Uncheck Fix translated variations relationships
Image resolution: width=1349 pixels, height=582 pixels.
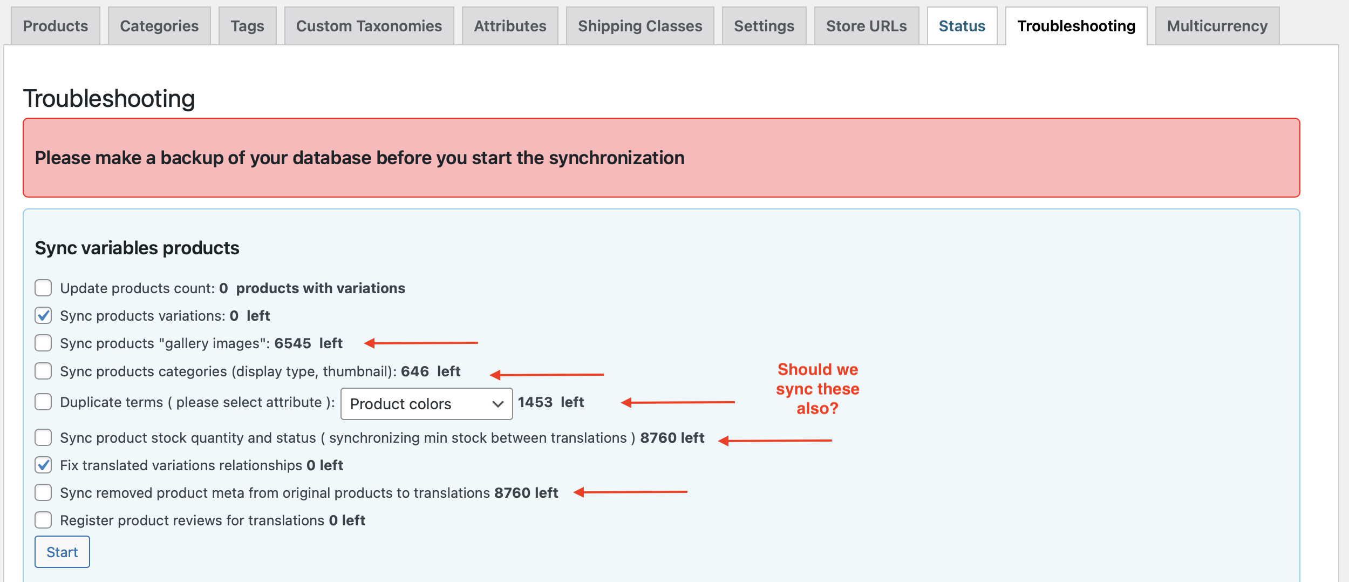click(x=43, y=465)
